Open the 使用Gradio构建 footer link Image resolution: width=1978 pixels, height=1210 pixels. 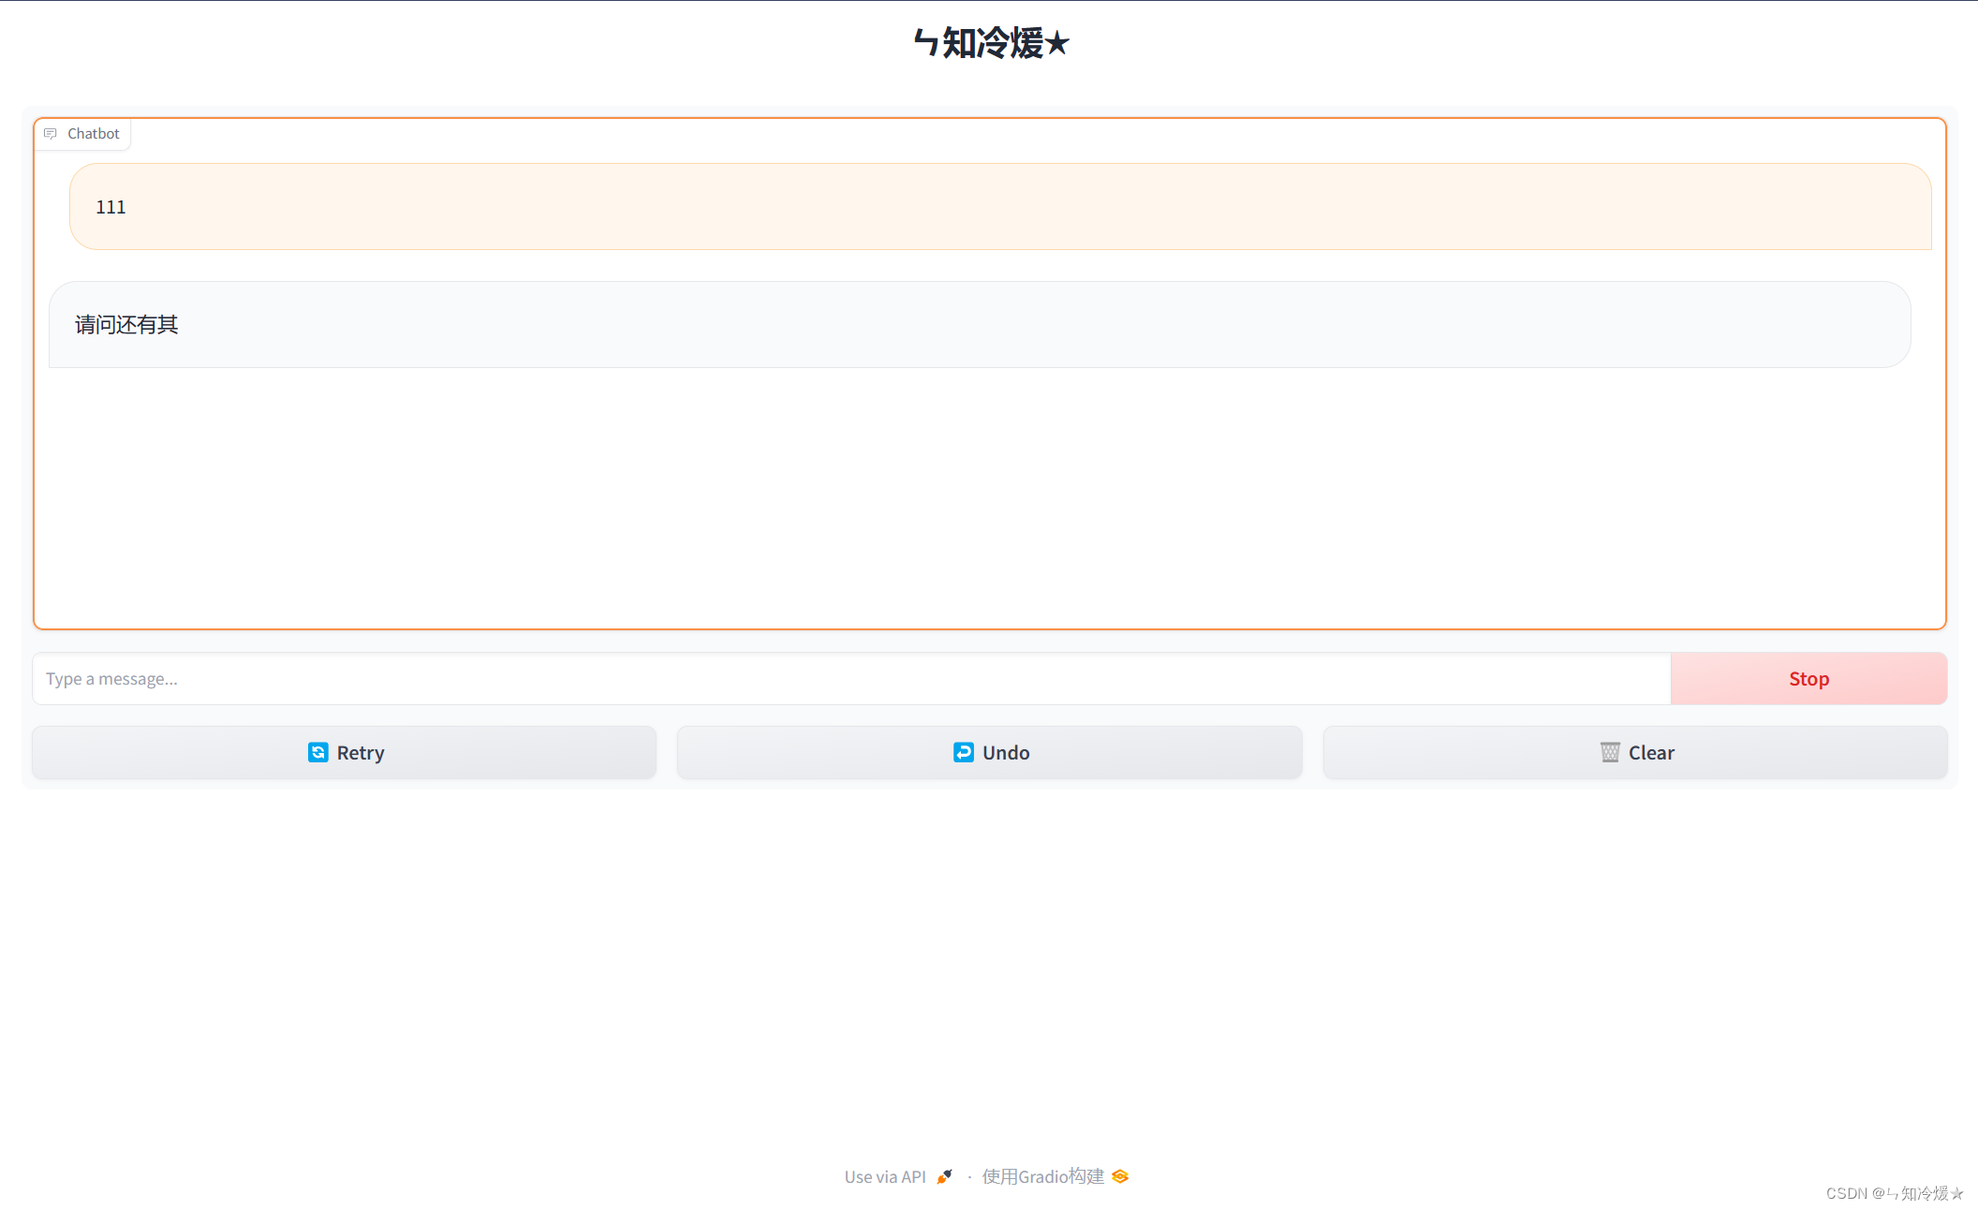(x=1042, y=1176)
